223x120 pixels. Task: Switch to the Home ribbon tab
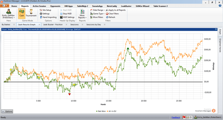[14, 6]
